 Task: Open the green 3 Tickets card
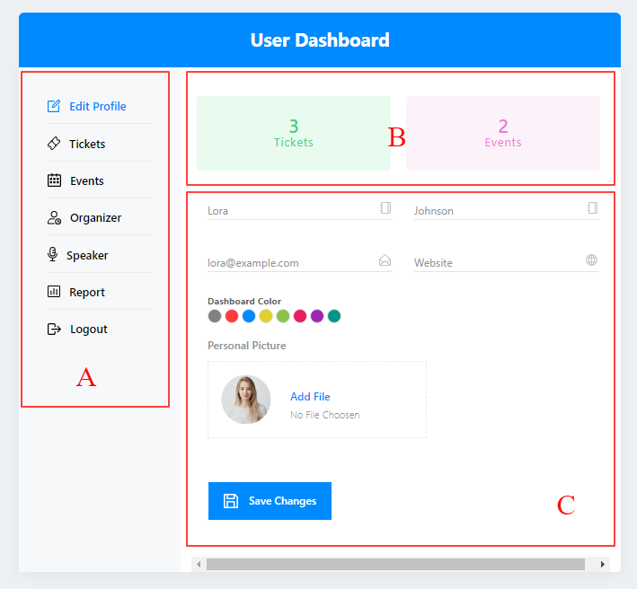click(x=294, y=133)
